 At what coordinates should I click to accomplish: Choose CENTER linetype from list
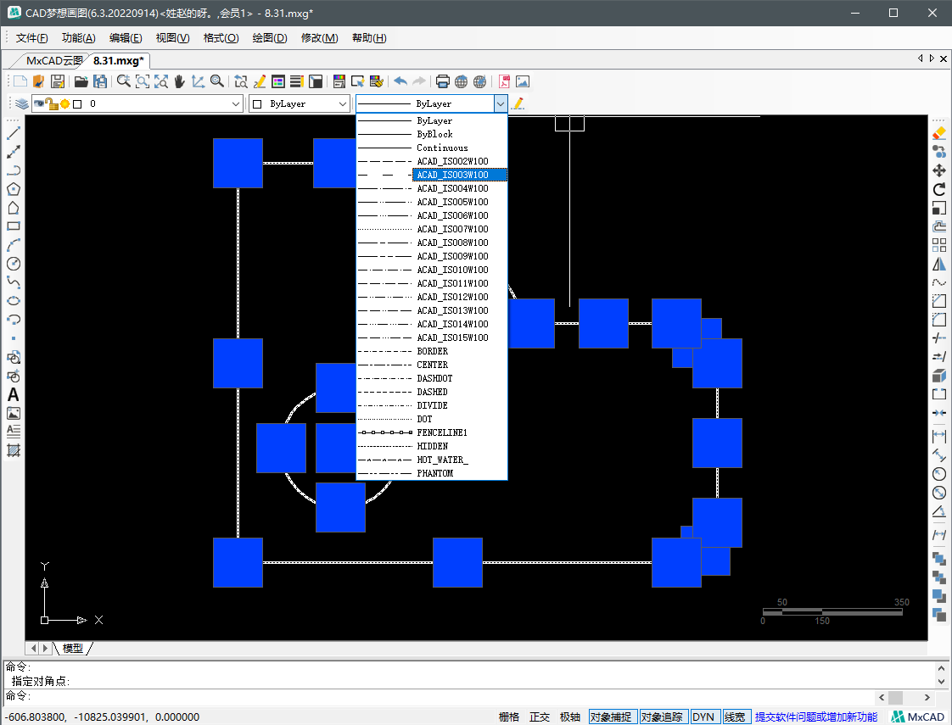point(432,365)
